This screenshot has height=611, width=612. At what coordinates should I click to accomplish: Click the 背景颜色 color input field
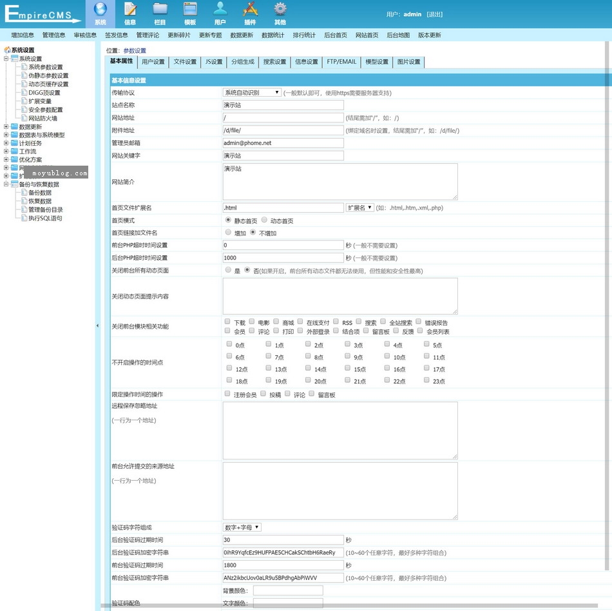point(288,590)
